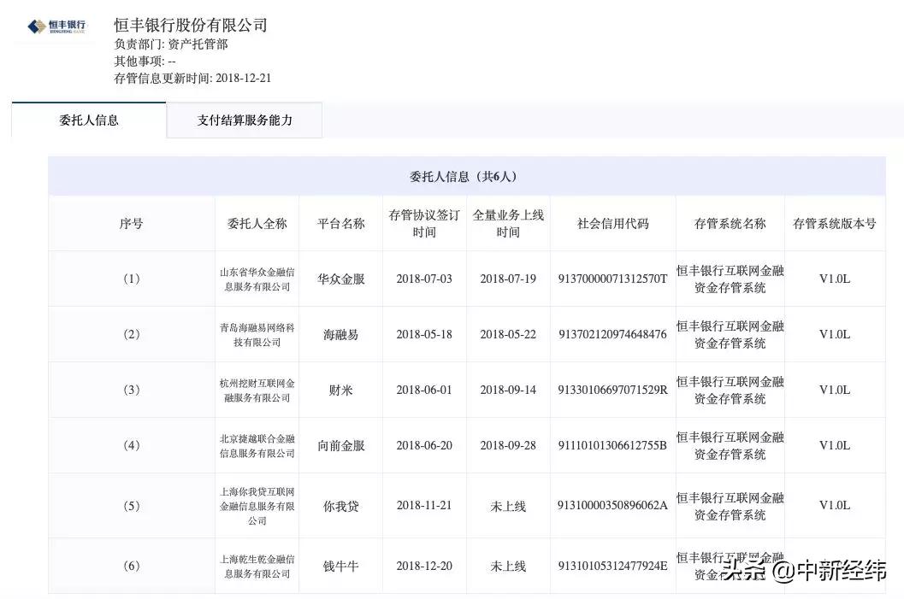The width and height of the screenshot is (904, 599).
Task: Click platform name 向前金服
Action: [x=340, y=446]
